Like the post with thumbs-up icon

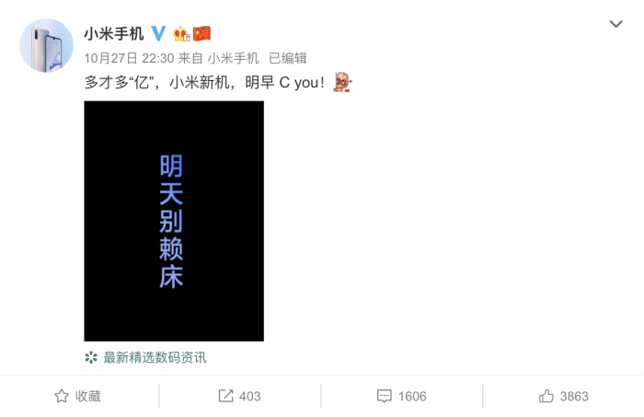[546, 396]
